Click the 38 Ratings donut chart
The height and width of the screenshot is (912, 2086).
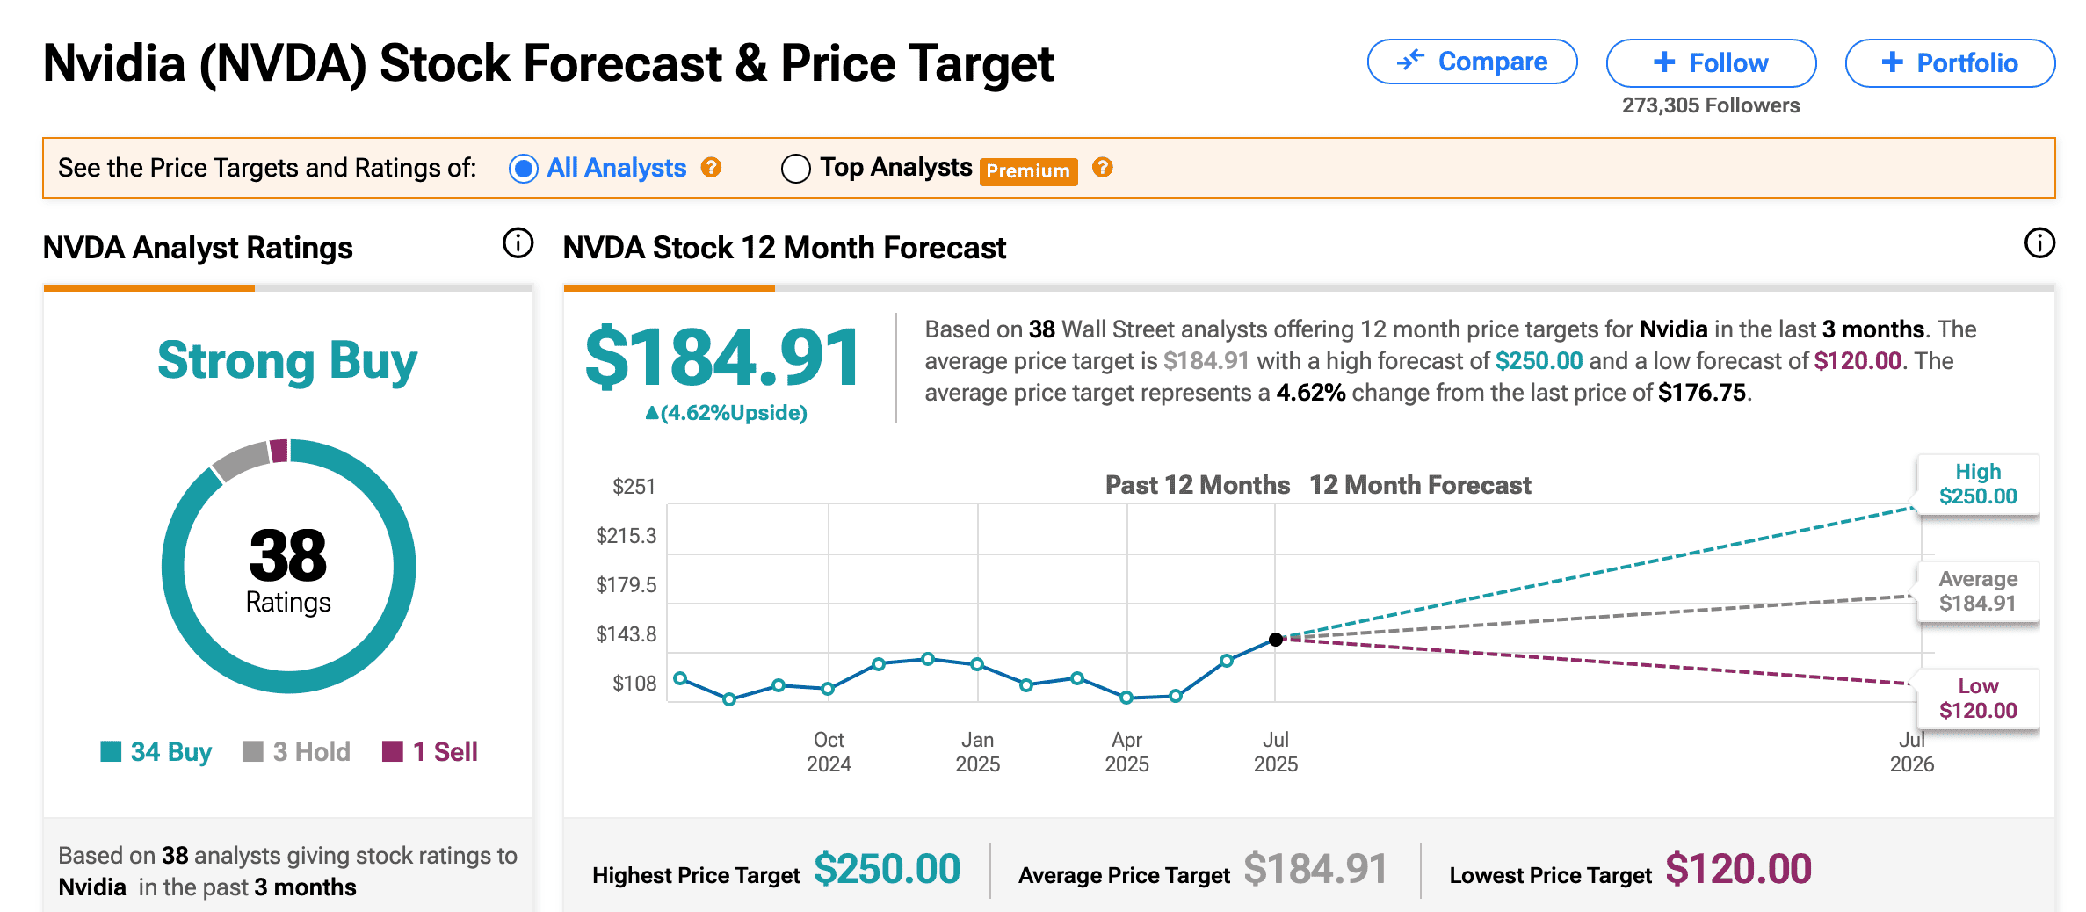point(288,566)
